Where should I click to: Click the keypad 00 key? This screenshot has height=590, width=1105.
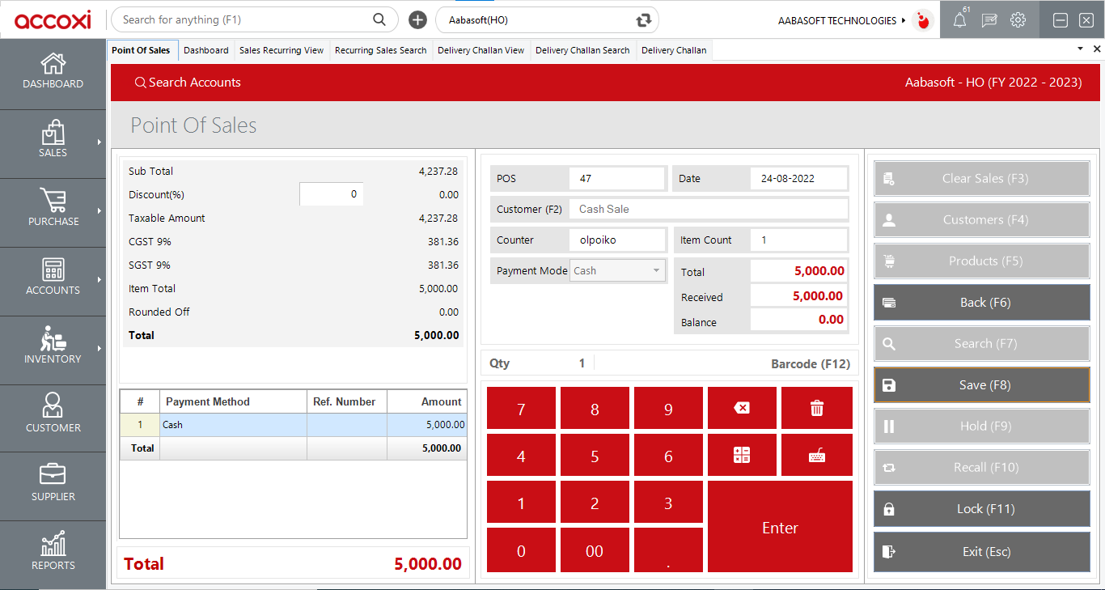tap(595, 550)
